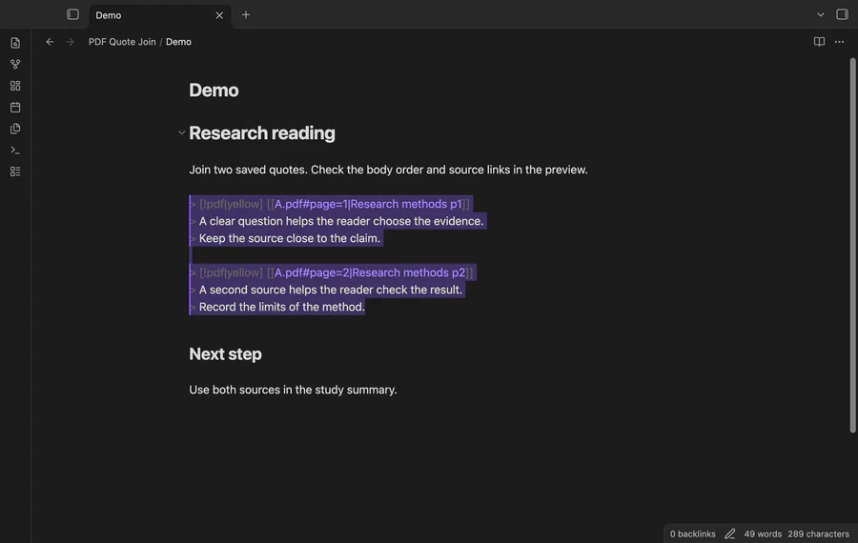Navigate back with left arrow
Screen dimensions: 858x543
[x=50, y=42]
